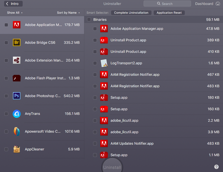Click icon of Setup.app sized 180 KB
The height and width of the screenshot is (172, 223).
pos(104,98)
